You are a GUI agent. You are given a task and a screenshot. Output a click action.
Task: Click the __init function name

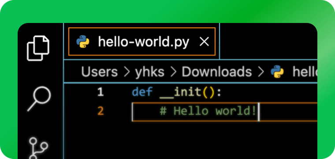[x=181, y=92]
